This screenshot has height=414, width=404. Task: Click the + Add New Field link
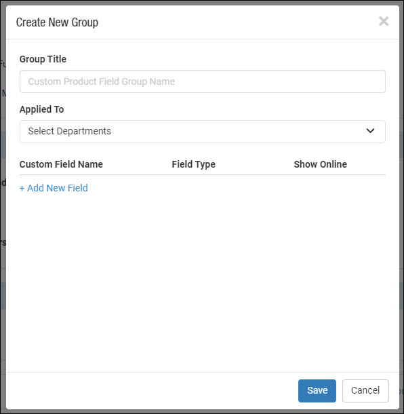54,188
